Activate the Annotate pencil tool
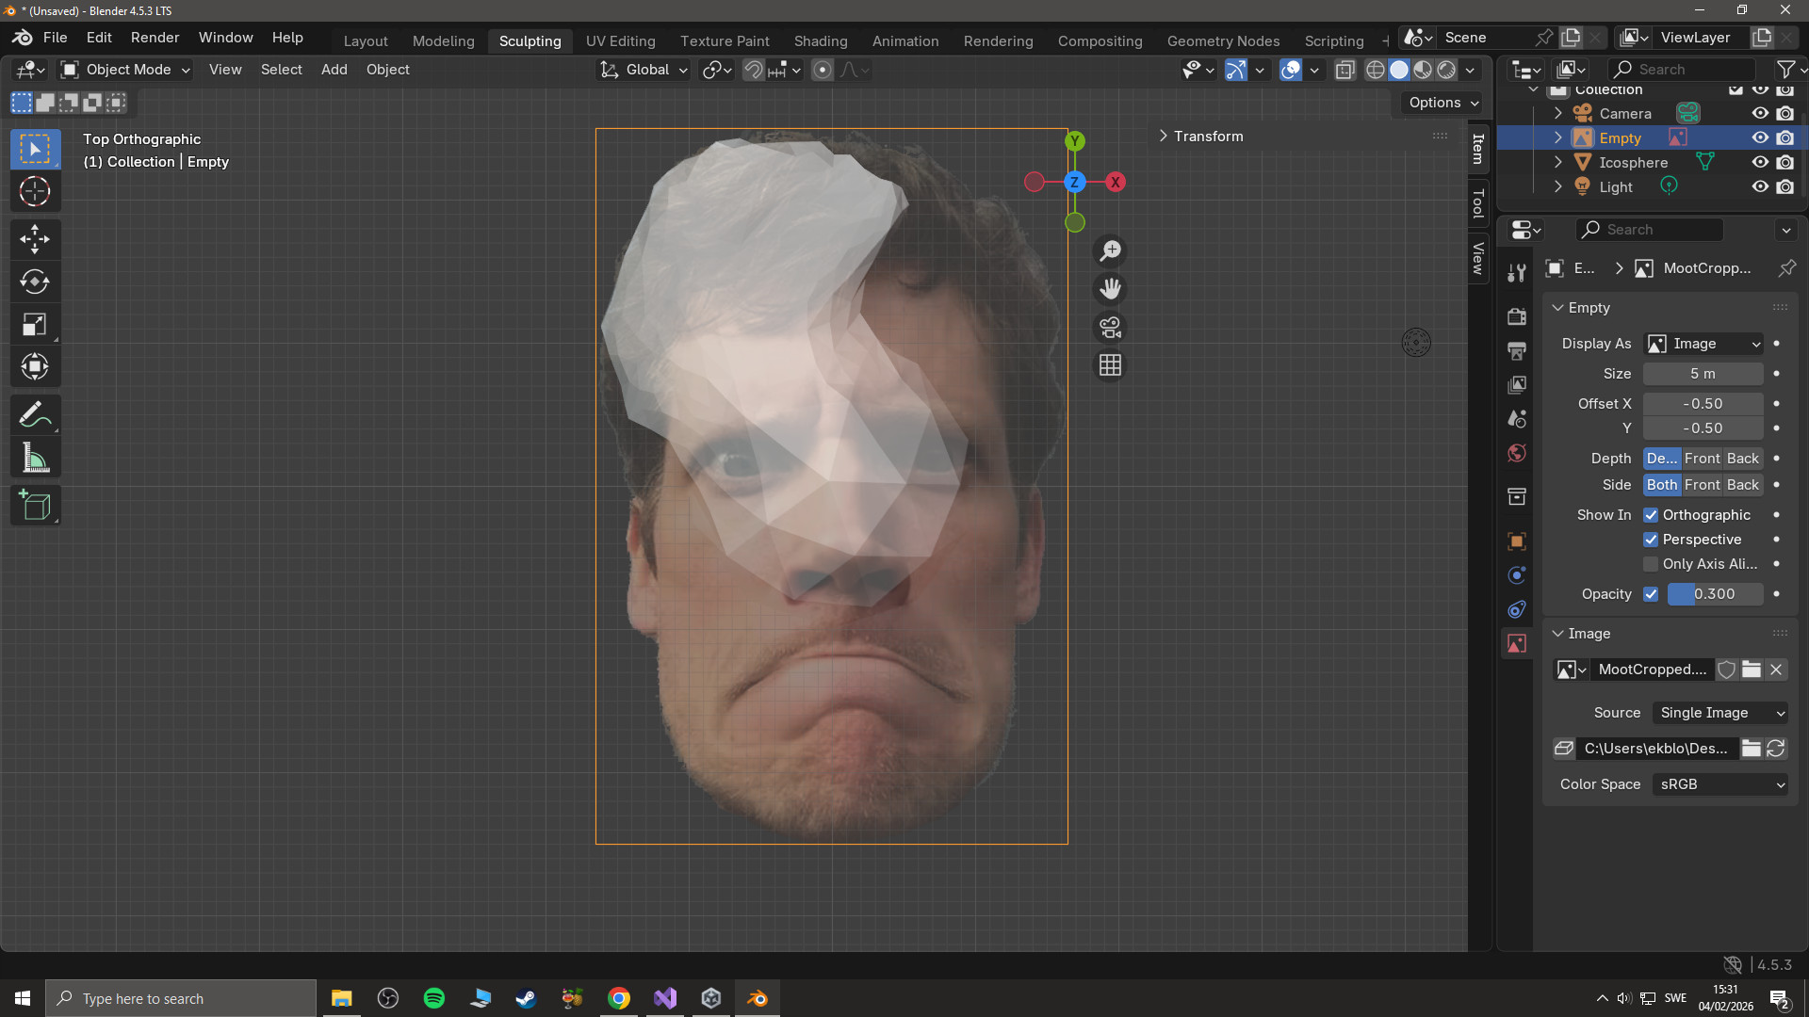The height and width of the screenshot is (1017, 1809). (x=35, y=414)
